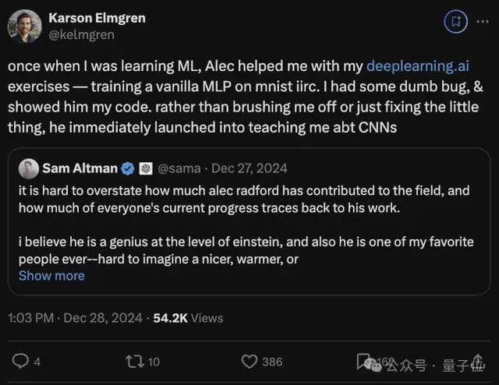499x385 pixels.
Task: Open the three-dot more options menu
Action: coord(482,22)
